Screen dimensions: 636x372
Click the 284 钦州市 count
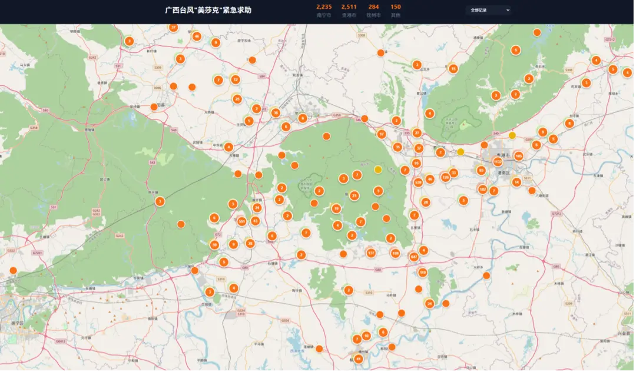[x=375, y=11]
